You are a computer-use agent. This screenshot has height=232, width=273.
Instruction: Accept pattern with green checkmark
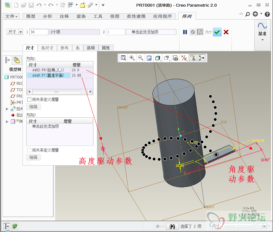pyautogui.click(x=217, y=32)
